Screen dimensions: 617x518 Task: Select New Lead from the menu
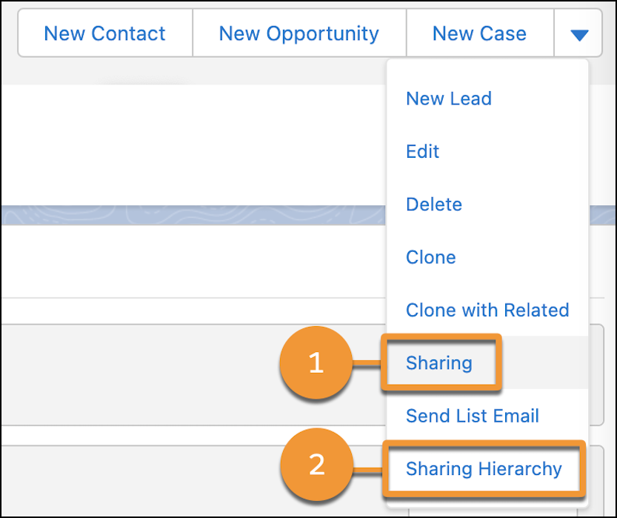pyautogui.click(x=449, y=99)
